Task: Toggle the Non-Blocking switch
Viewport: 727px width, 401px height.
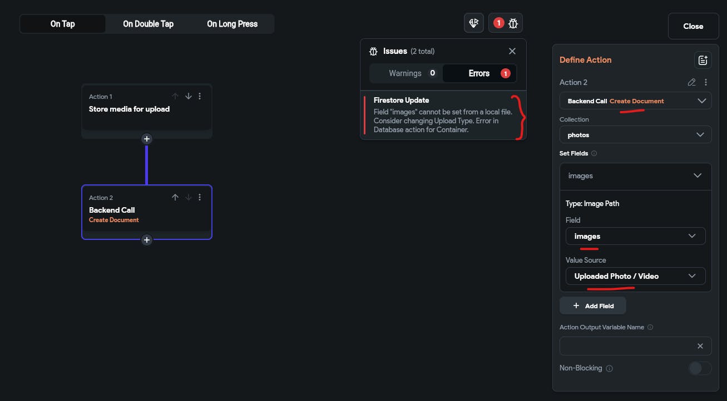Action: pyautogui.click(x=700, y=368)
